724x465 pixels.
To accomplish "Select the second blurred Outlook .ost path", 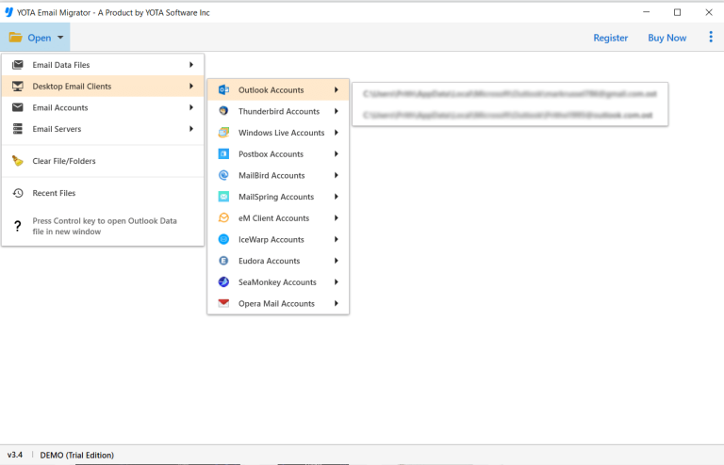I will (510, 115).
